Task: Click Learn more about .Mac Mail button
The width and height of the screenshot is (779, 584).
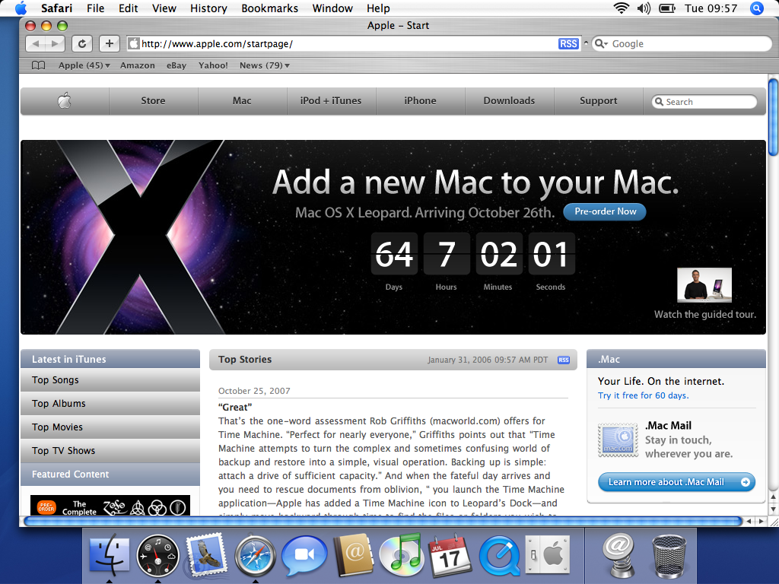Action: [676, 482]
